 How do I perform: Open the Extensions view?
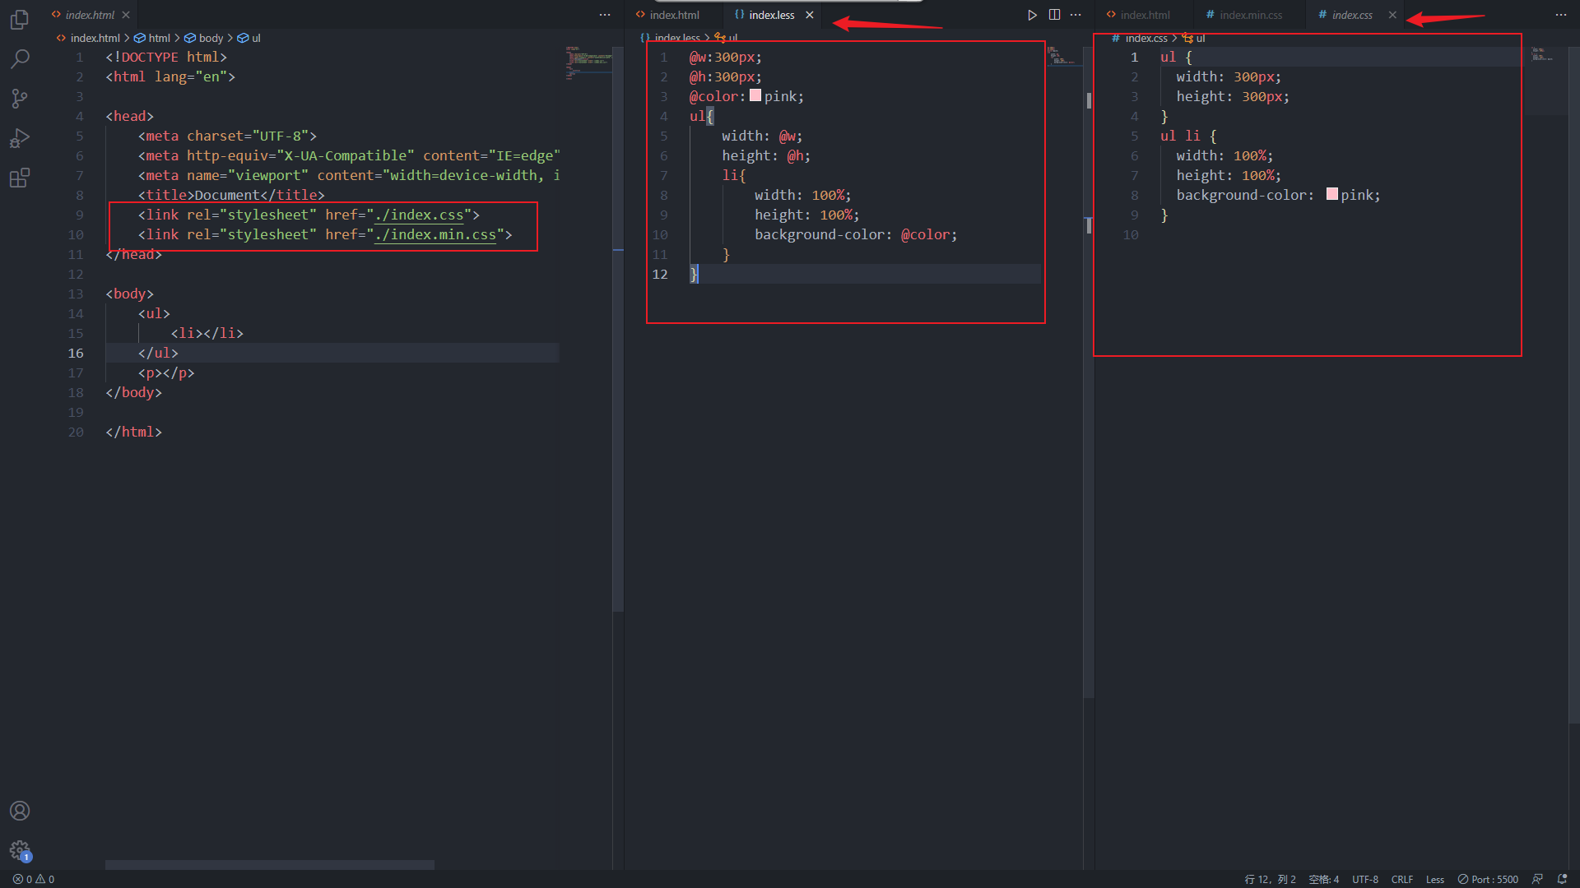20,177
